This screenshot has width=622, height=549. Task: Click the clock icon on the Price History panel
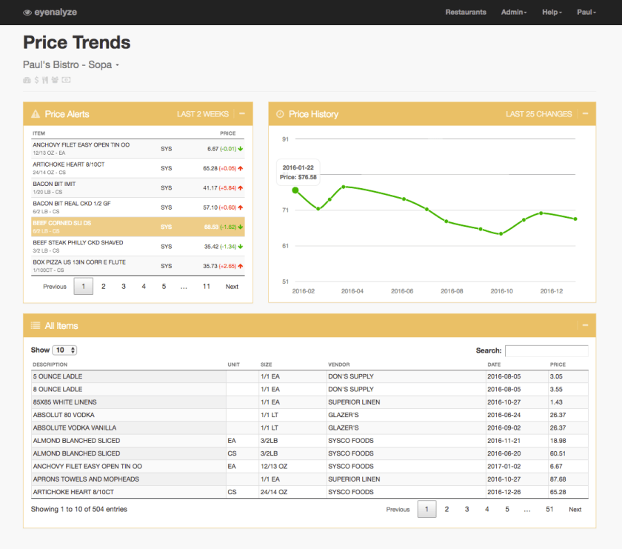(x=280, y=113)
